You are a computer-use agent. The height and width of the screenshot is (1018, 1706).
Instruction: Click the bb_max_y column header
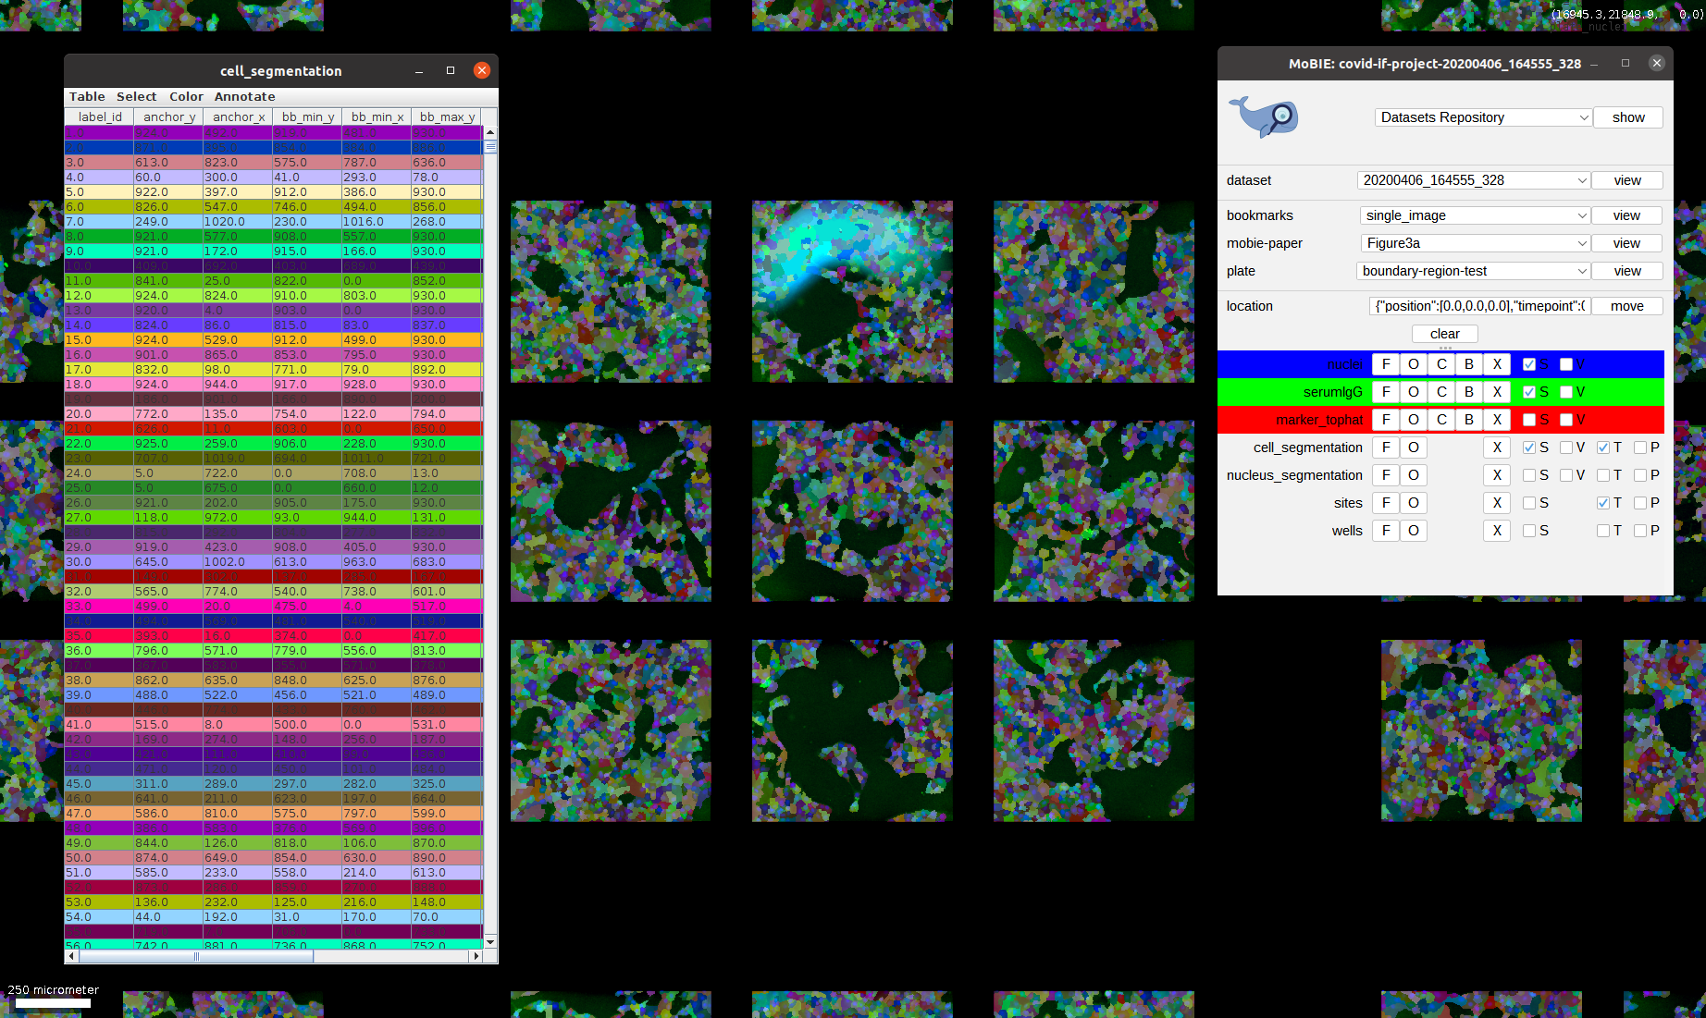coord(447,117)
